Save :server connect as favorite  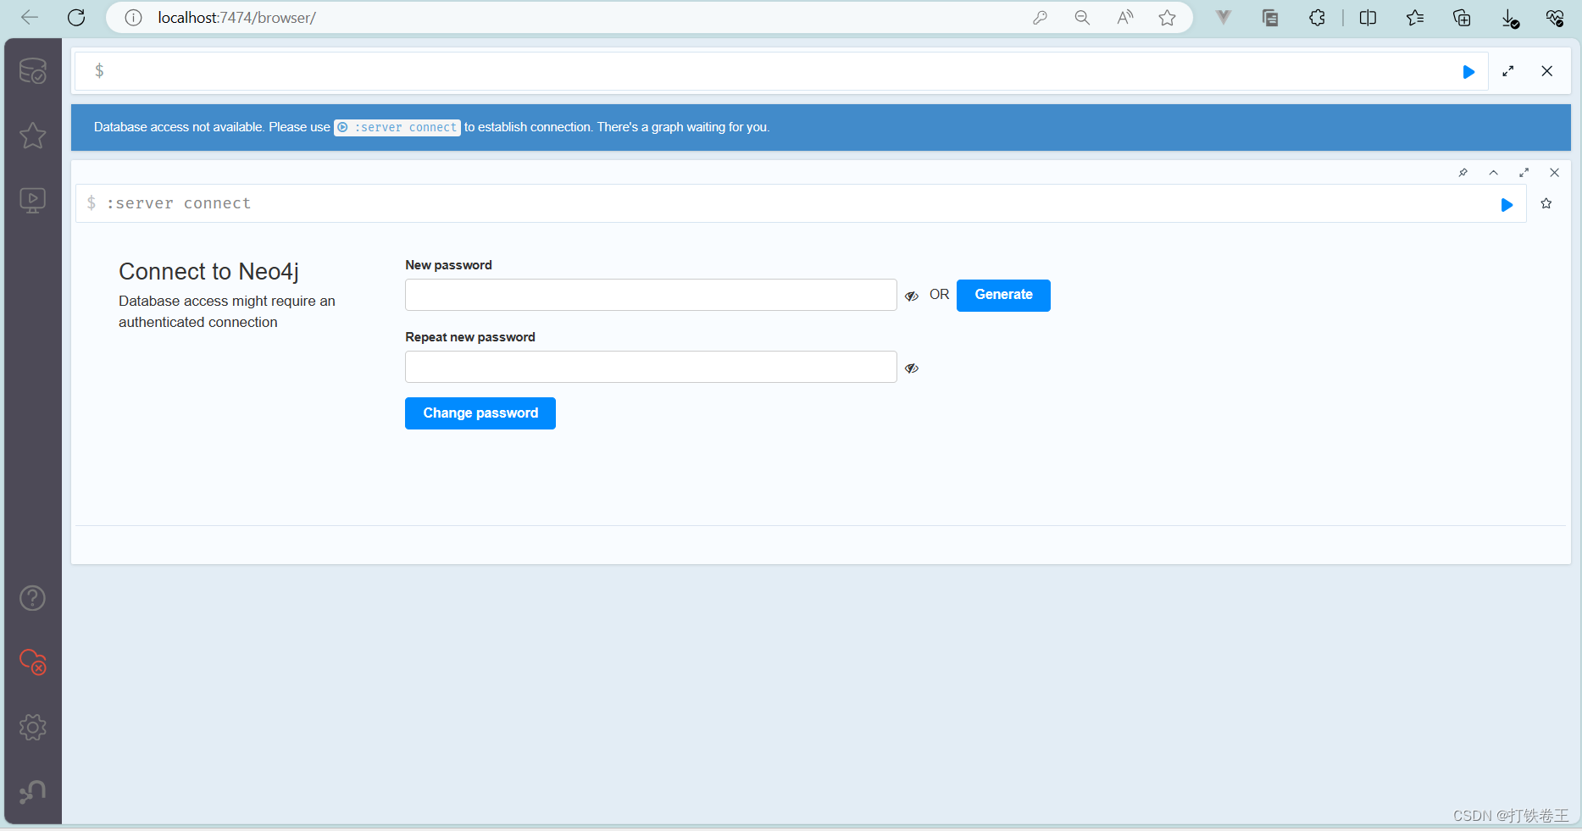click(x=1546, y=203)
